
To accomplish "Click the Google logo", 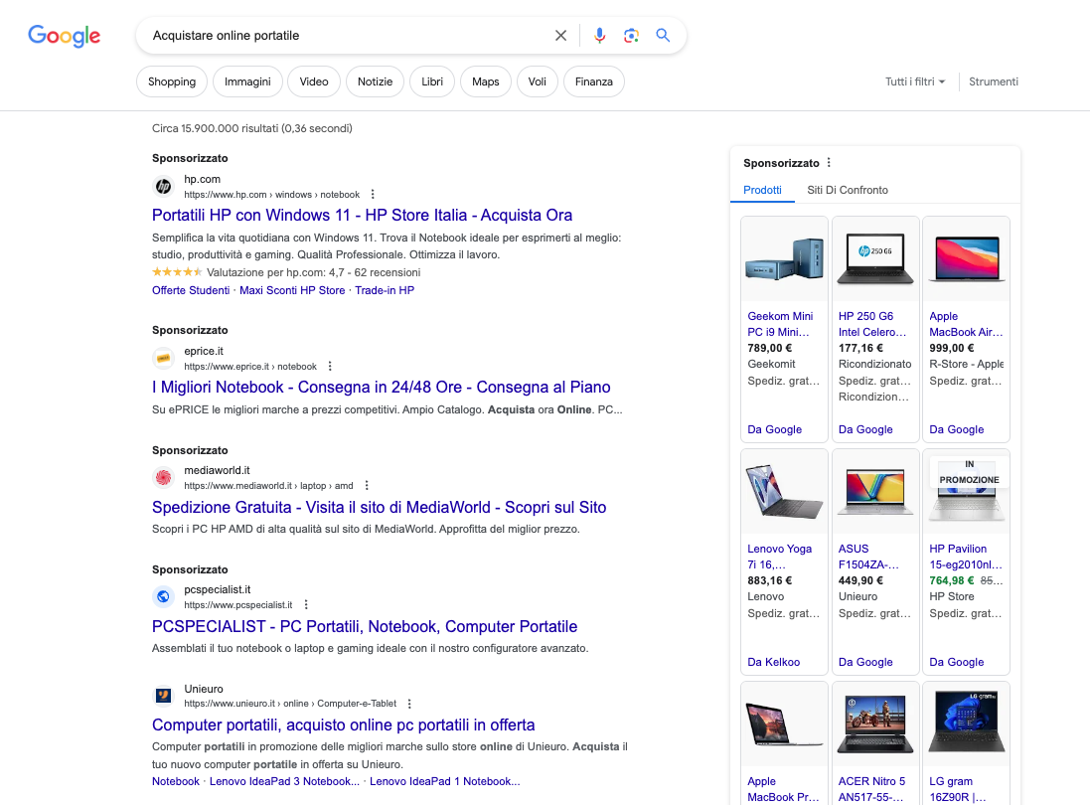I will tap(64, 36).
